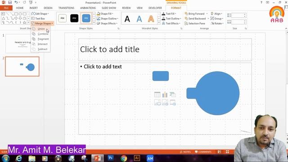
Task: Open Photoshop from taskbar
Action: tap(111, 158)
